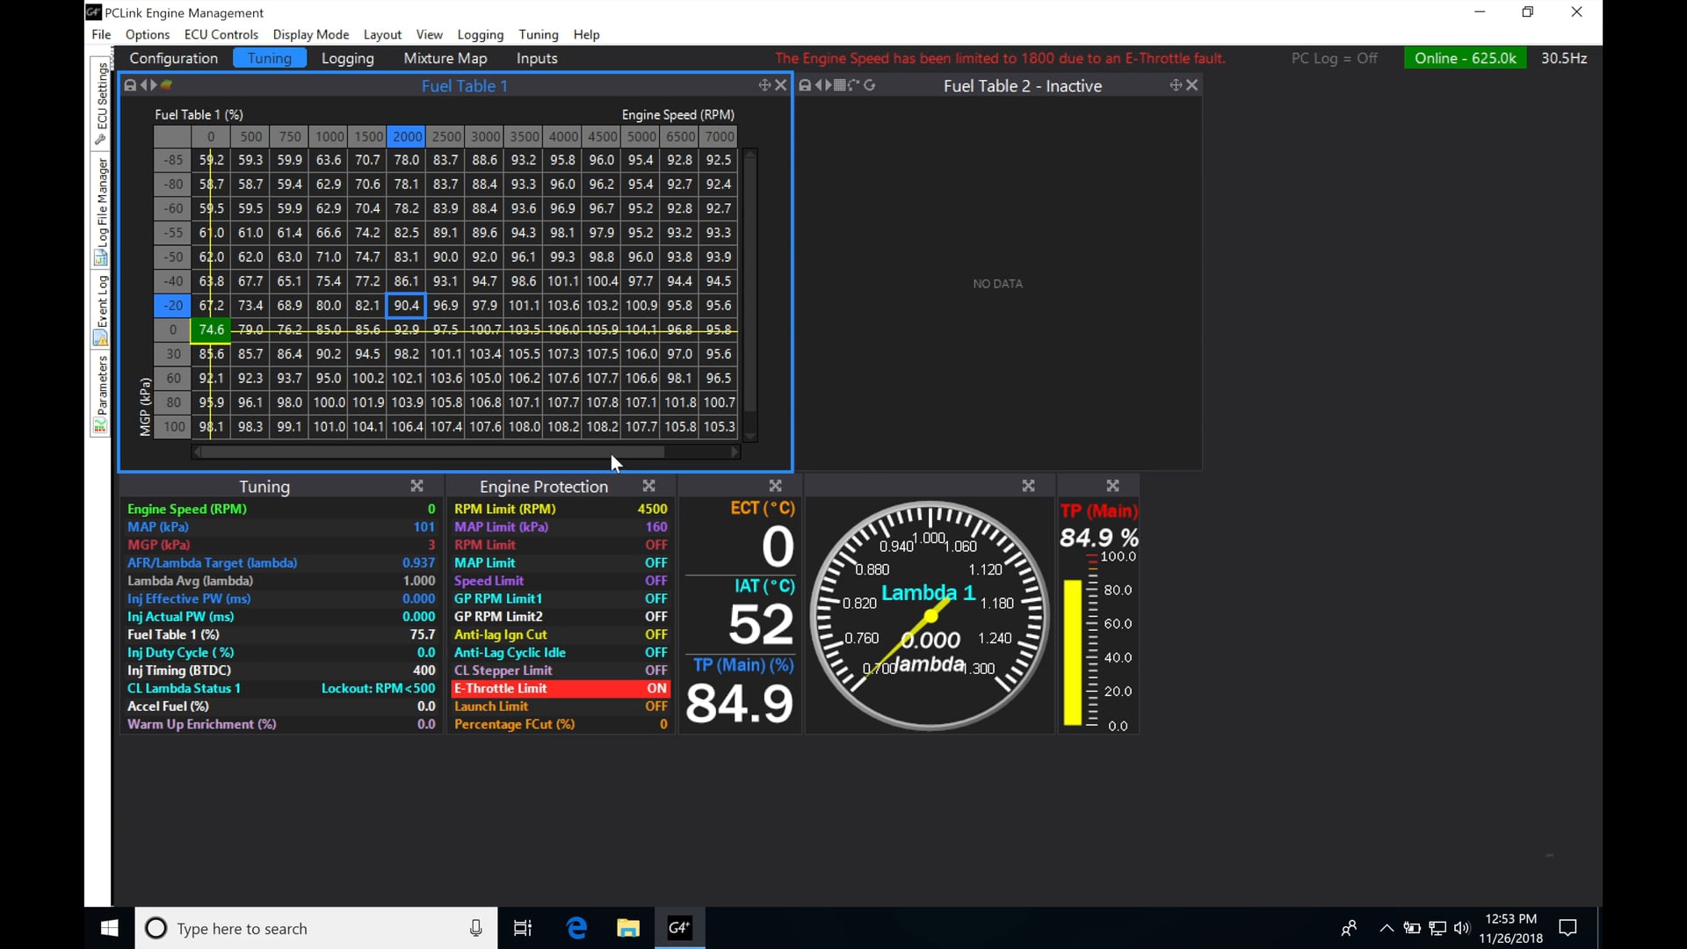This screenshot has height=949, width=1687.
Task: Open Task View in the taskbar
Action: (x=523, y=928)
